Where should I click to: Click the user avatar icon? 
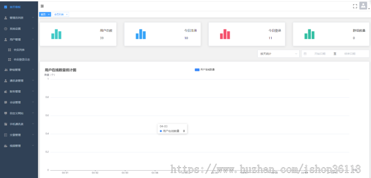tap(363, 6)
